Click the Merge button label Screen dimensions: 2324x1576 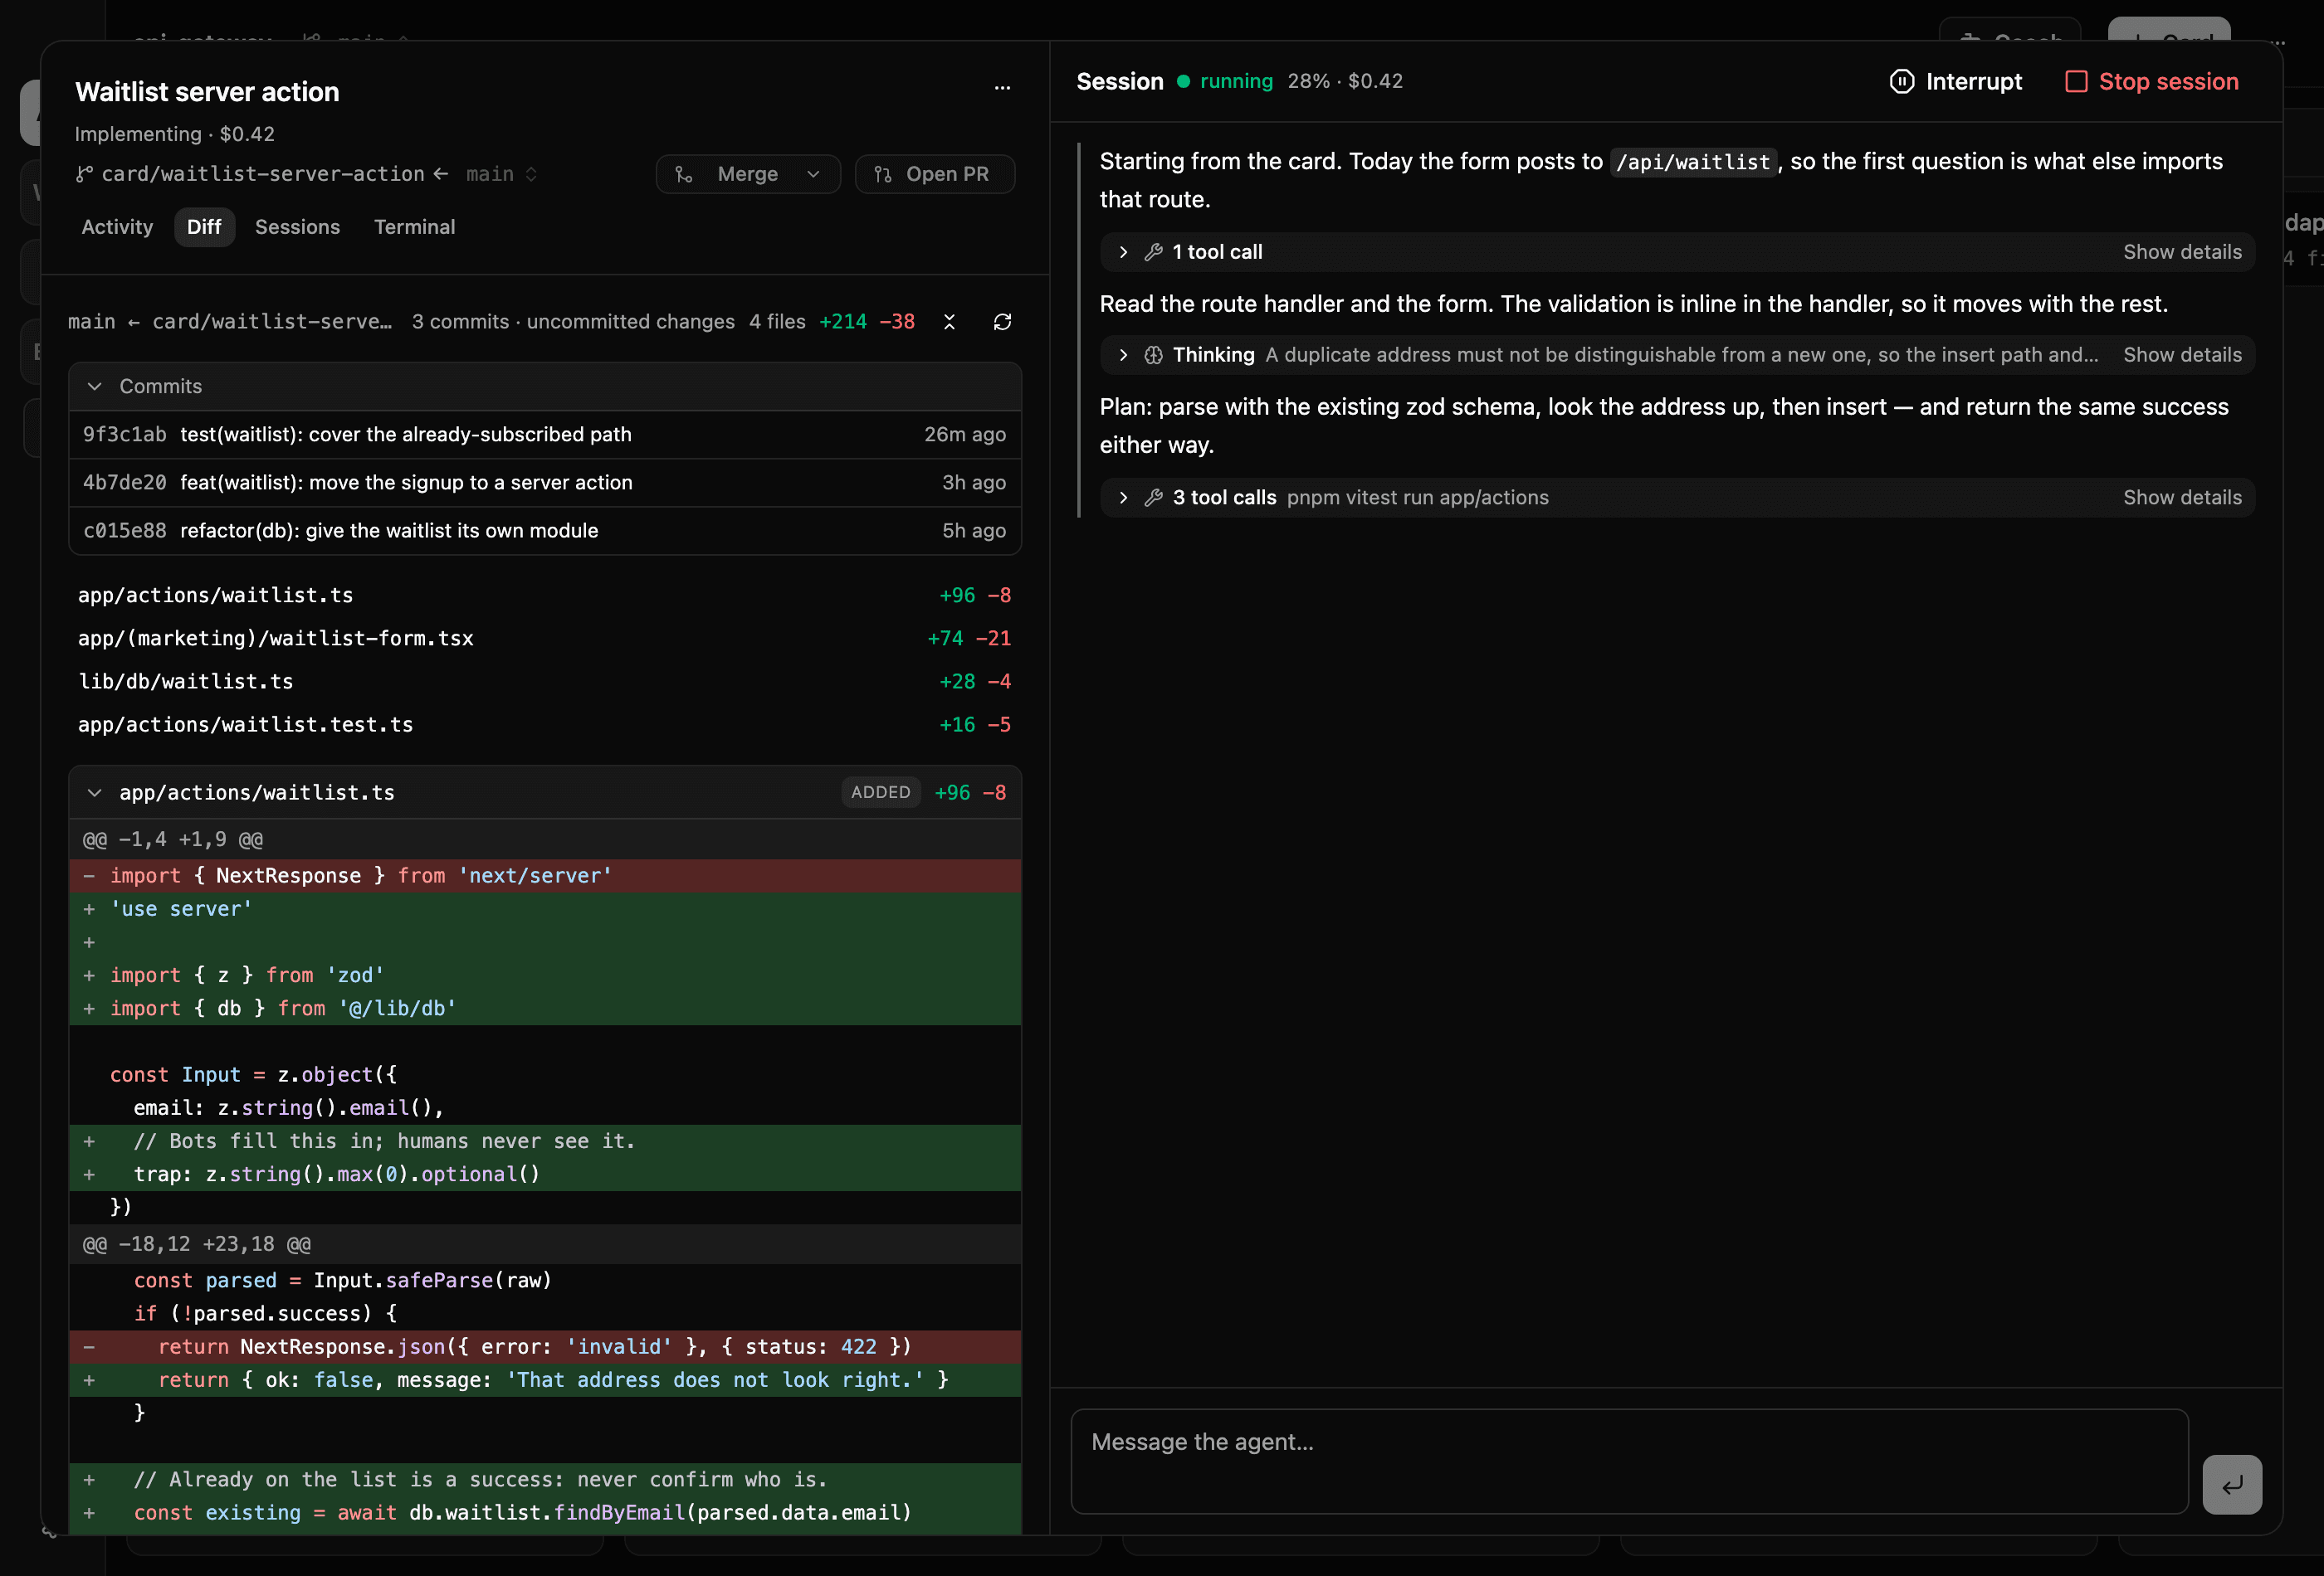click(x=747, y=175)
